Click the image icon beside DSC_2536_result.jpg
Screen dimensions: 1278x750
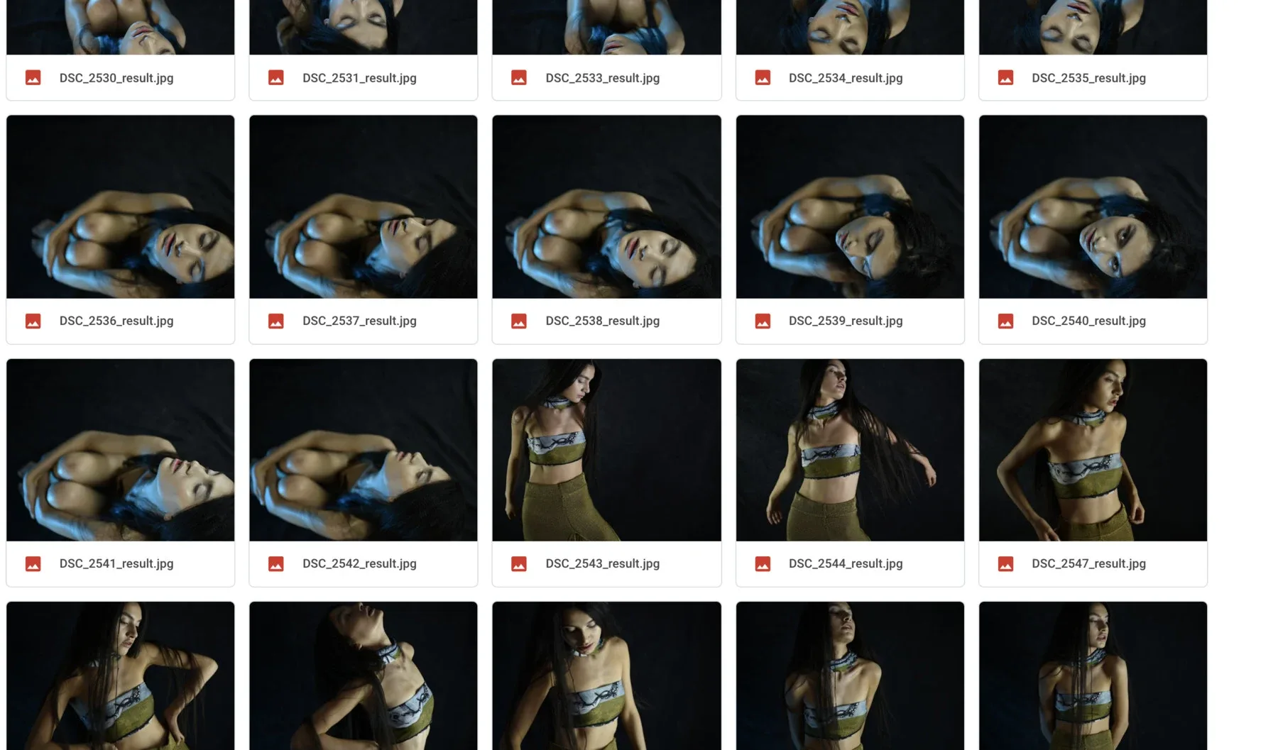(33, 321)
